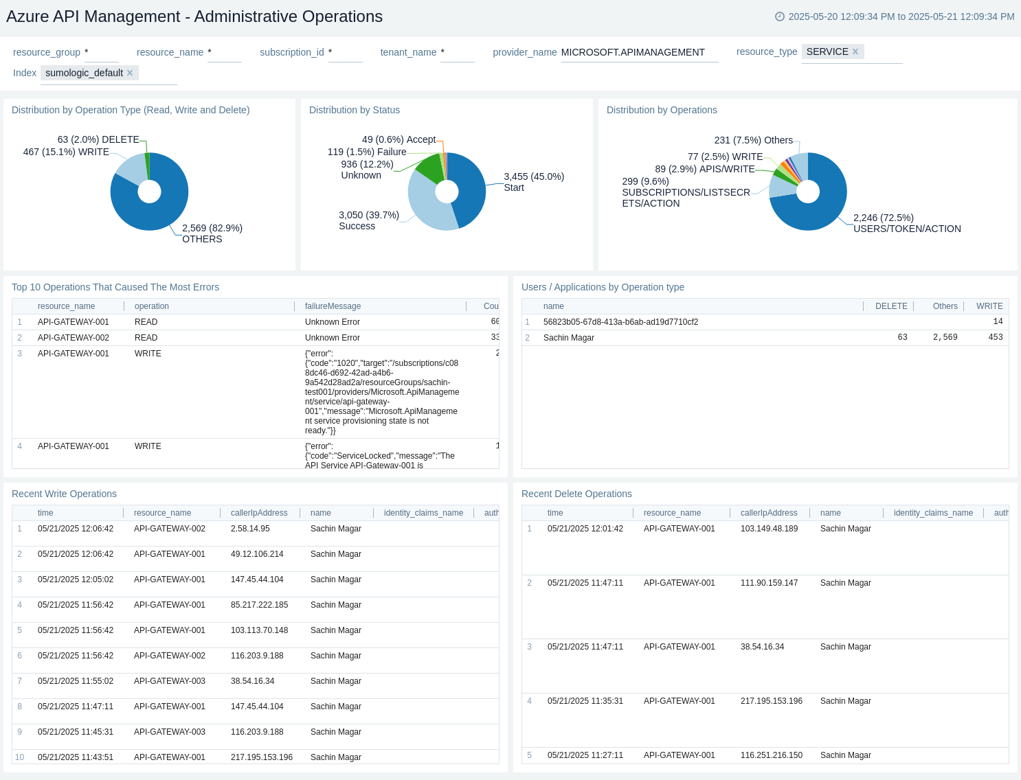Edit the resource_name filter field
Image resolution: width=1021 pixels, height=780 pixels.
[x=225, y=52]
